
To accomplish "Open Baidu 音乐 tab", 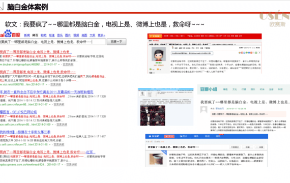I will 60,35.
